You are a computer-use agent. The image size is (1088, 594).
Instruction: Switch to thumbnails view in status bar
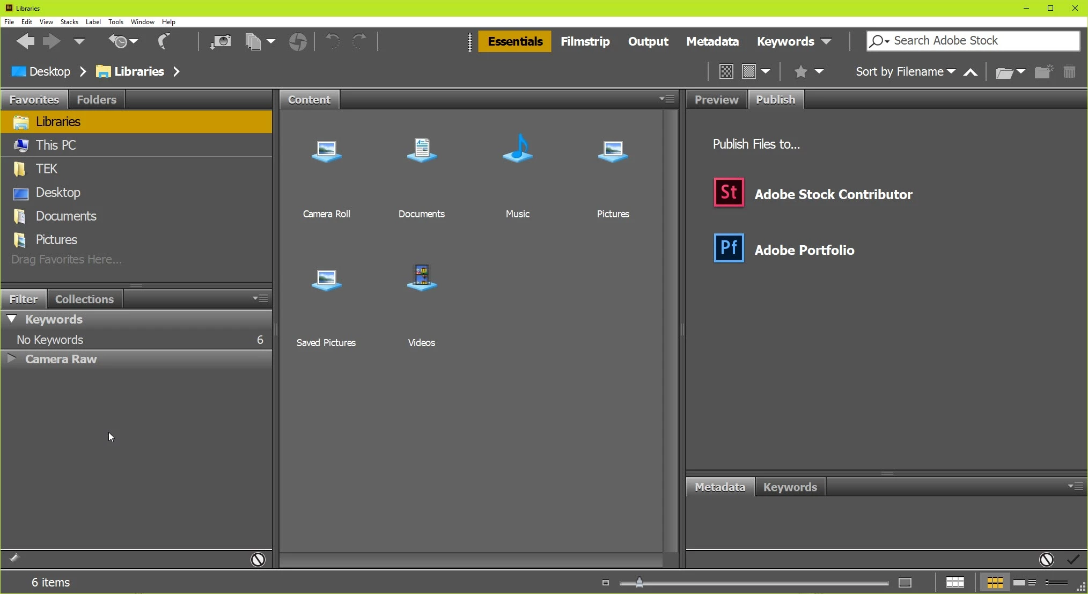coord(995,583)
